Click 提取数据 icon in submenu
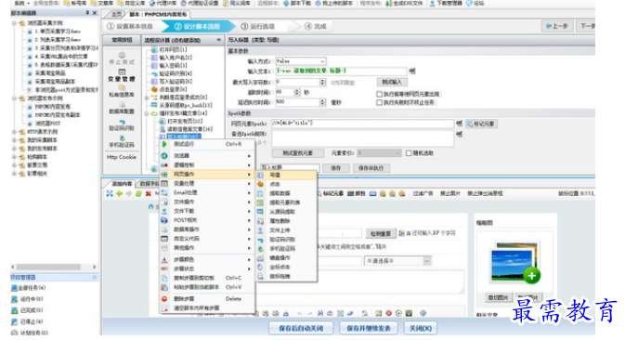 pos(260,193)
